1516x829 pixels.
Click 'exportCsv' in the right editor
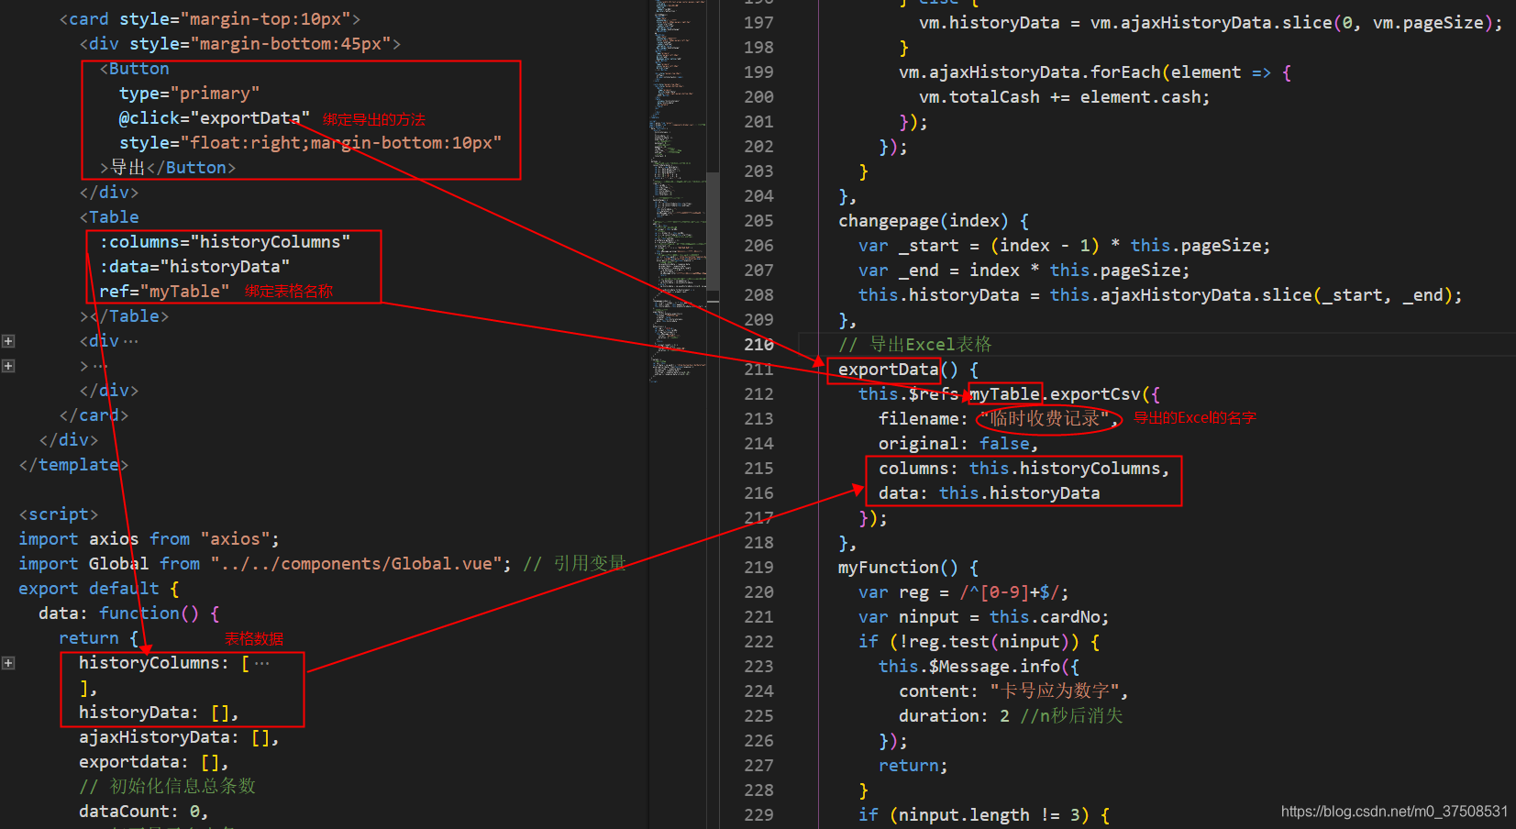(x=1095, y=394)
